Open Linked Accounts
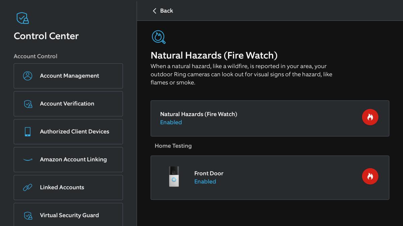The width and height of the screenshot is (403, 226). pyautogui.click(x=68, y=187)
